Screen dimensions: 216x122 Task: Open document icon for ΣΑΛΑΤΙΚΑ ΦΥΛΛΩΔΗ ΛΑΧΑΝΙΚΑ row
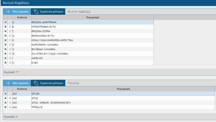pyautogui.click(x=10, y=53)
